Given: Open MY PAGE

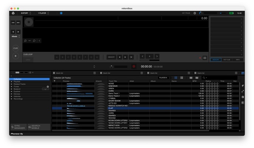Looking at the screenshot, I should click(x=186, y=13).
